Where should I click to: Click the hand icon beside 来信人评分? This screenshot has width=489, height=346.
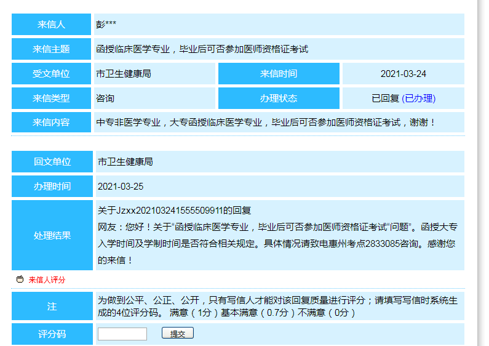tap(20, 280)
